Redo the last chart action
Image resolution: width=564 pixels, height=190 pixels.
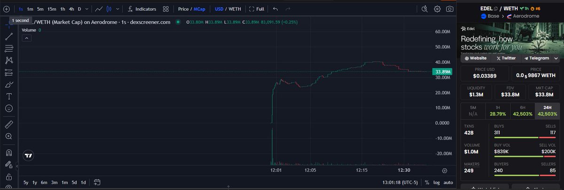point(288,8)
